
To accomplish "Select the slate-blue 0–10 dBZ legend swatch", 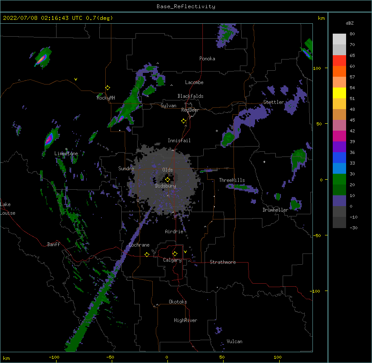I will [339, 201].
